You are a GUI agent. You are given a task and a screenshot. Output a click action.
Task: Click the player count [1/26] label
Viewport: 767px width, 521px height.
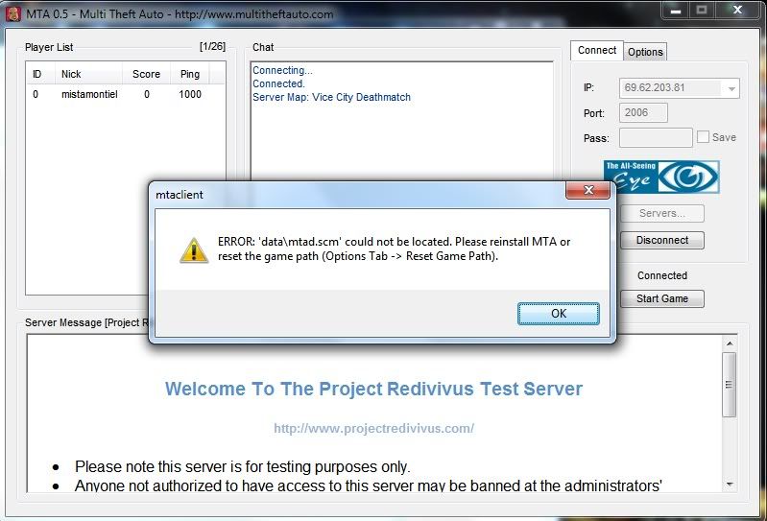(x=212, y=46)
